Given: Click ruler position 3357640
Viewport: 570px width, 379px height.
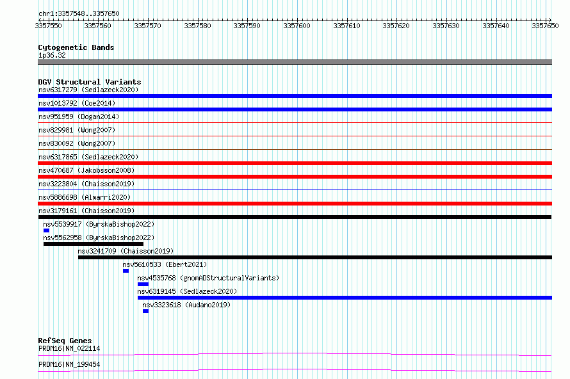Looking at the screenshot, I should point(496,26).
